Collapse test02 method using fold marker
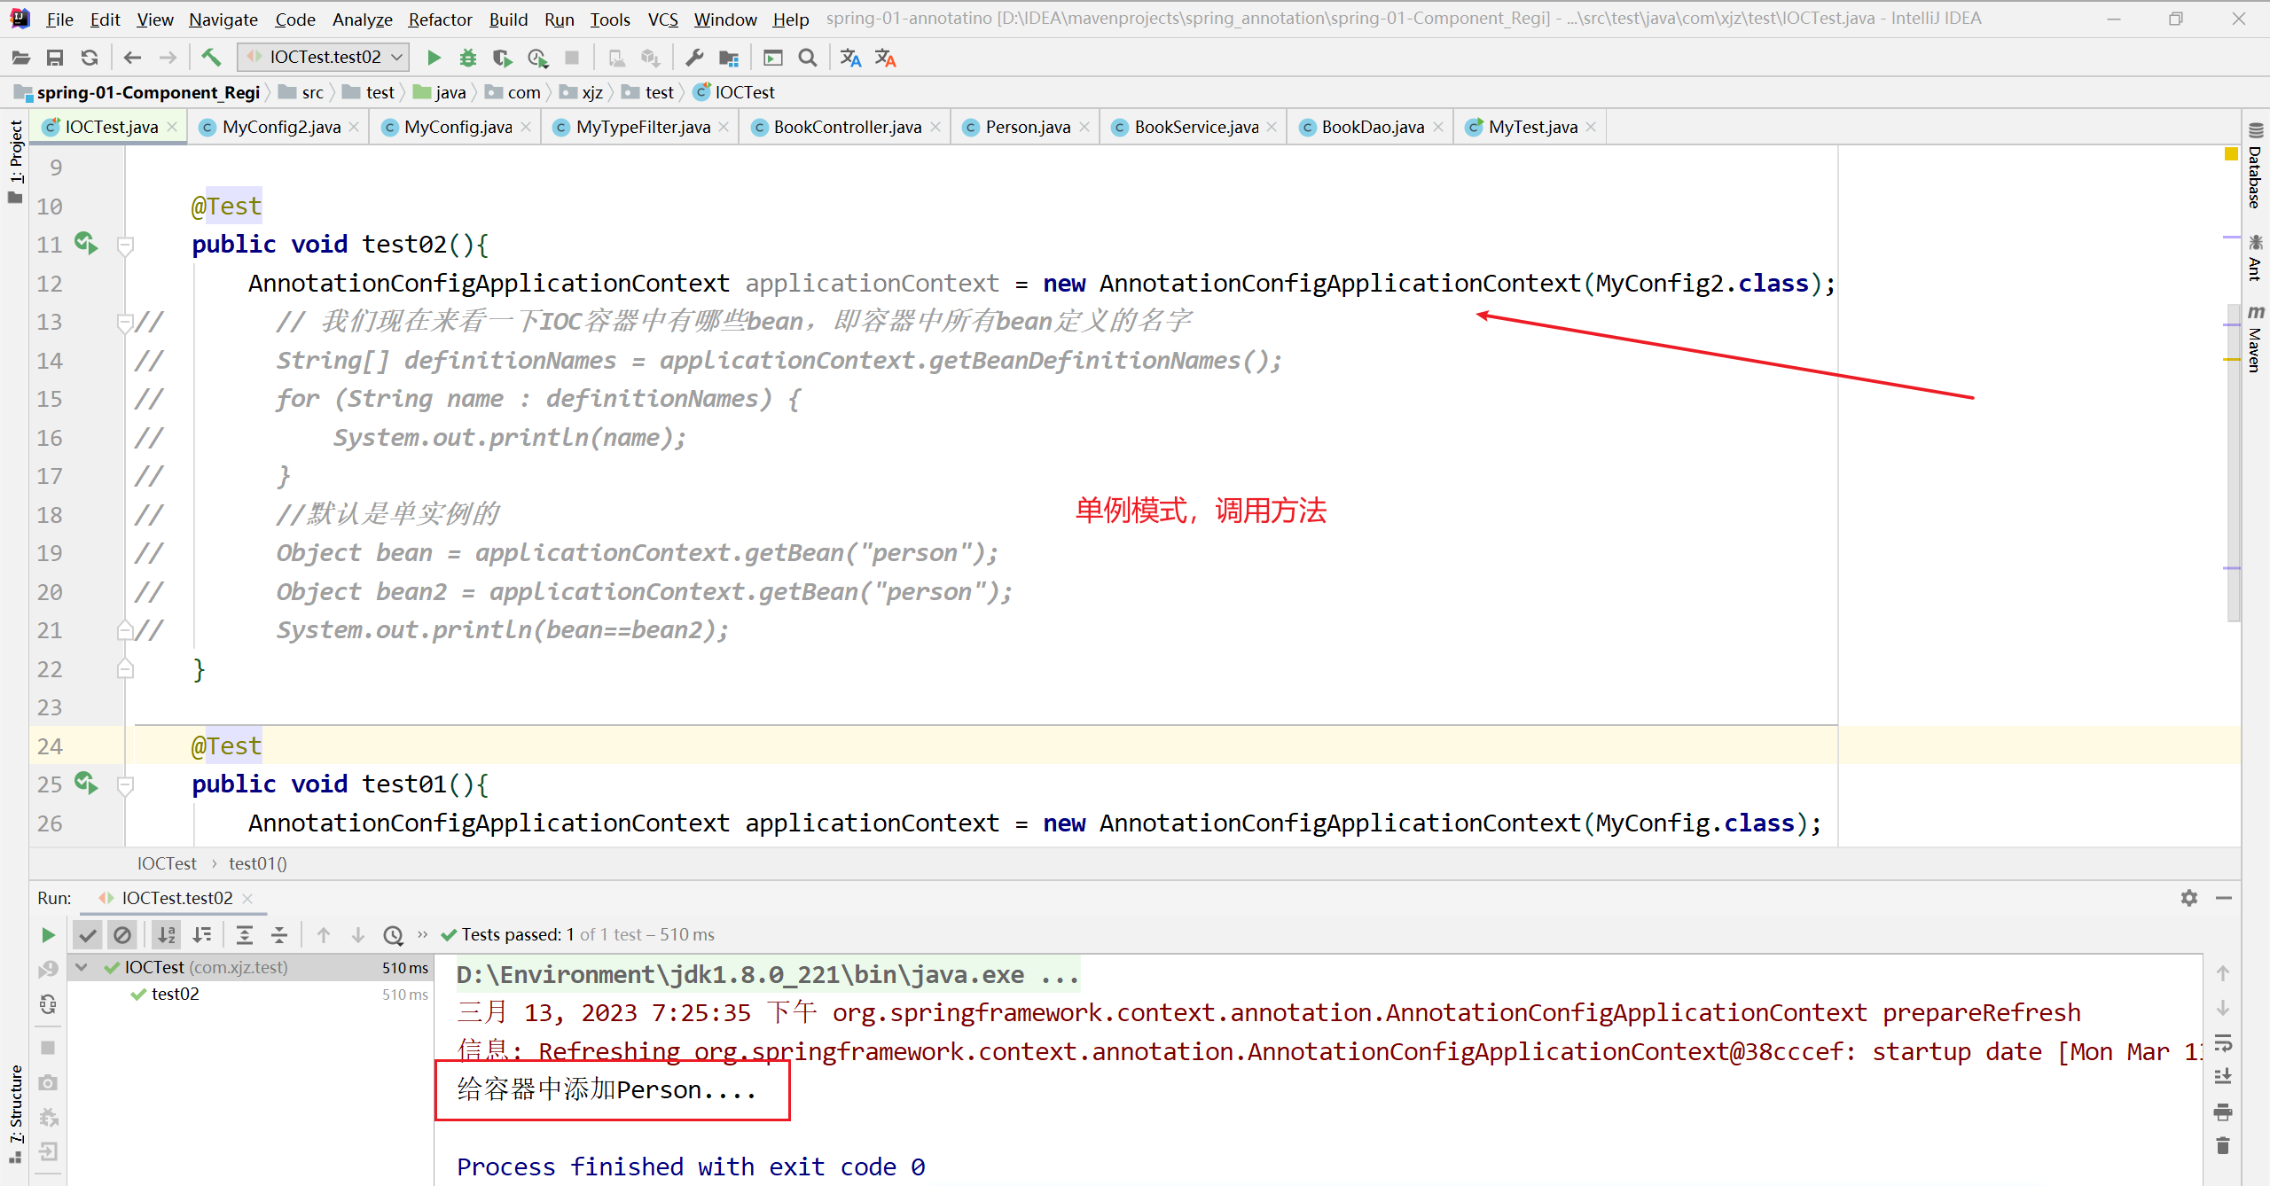This screenshot has width=2270, height=1186. tap(126, 245)
